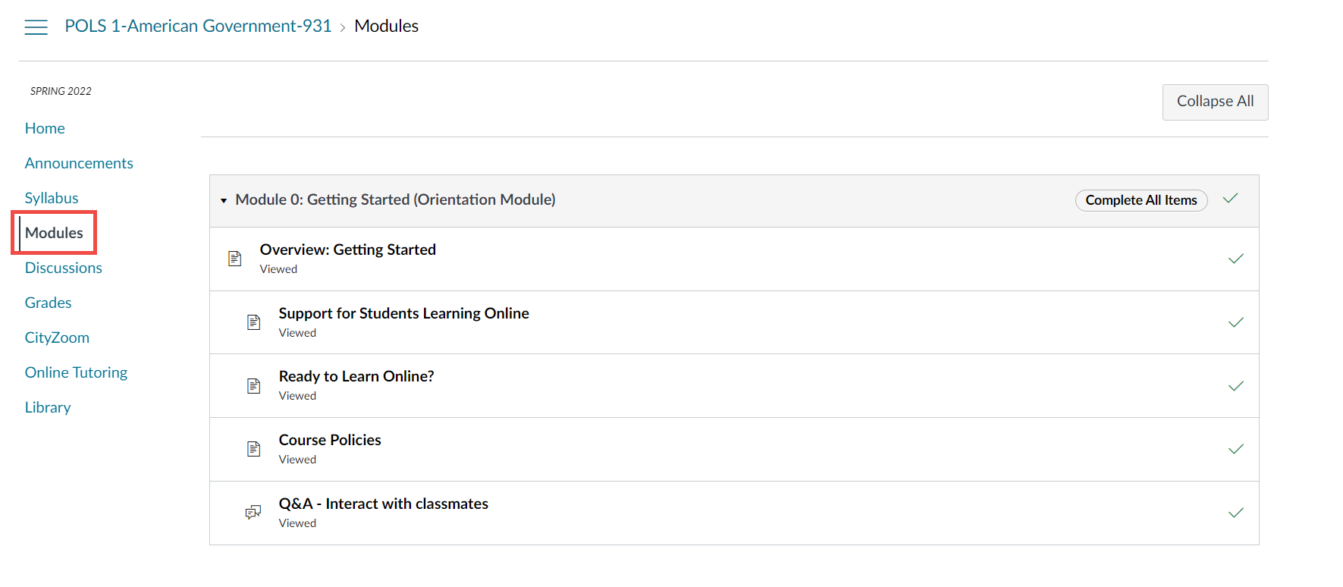The image size is (1343, 587).
Task: Click the checkmark on Q&A classmates row
Action: coord(1236,513)
